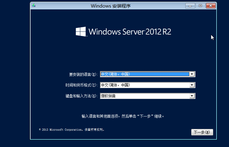Image resolution: width=229 pixels, height=147 pixels.
Task: Open the 要安装的语言 dropdown arrow
Action: 192,74
